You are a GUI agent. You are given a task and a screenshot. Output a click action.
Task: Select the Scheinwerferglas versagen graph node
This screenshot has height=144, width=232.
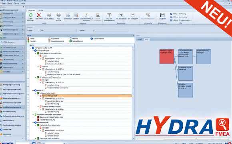pyautogui.click(x=186, y=73)
